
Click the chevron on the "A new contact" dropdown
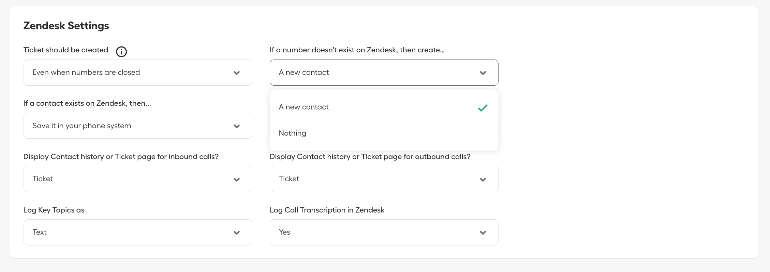coord(483,72)
